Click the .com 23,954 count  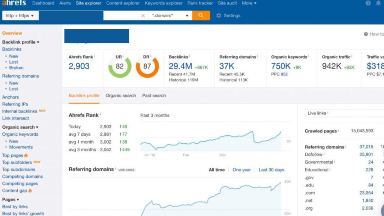(x=366, y=193)
